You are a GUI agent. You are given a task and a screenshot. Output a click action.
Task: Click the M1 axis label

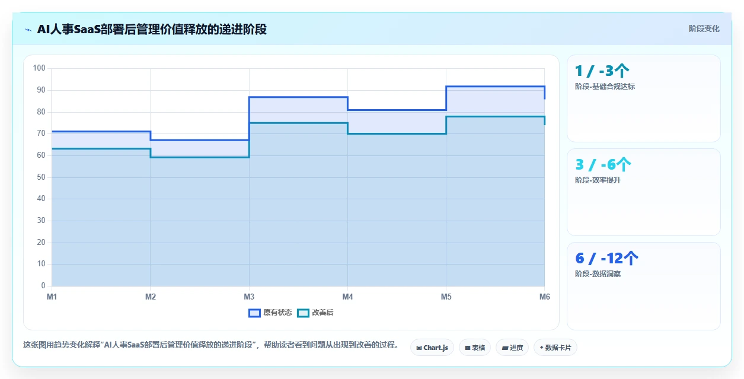52,297
